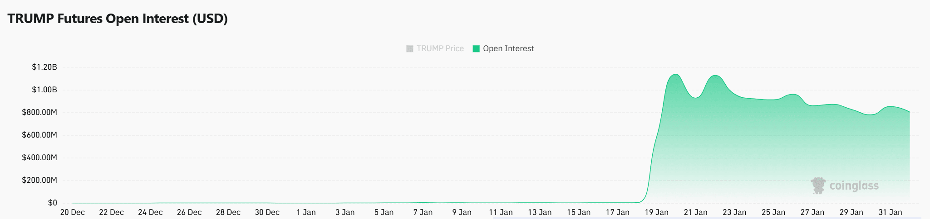Click the 20 Dec date label

[x=73, y=213]
